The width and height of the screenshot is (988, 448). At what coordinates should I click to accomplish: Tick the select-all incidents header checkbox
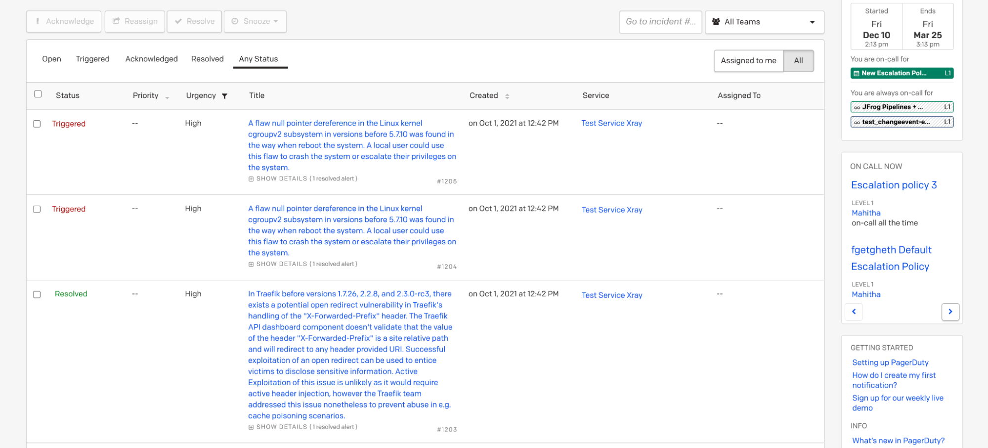pyautogui.click(x=38, y=94)
